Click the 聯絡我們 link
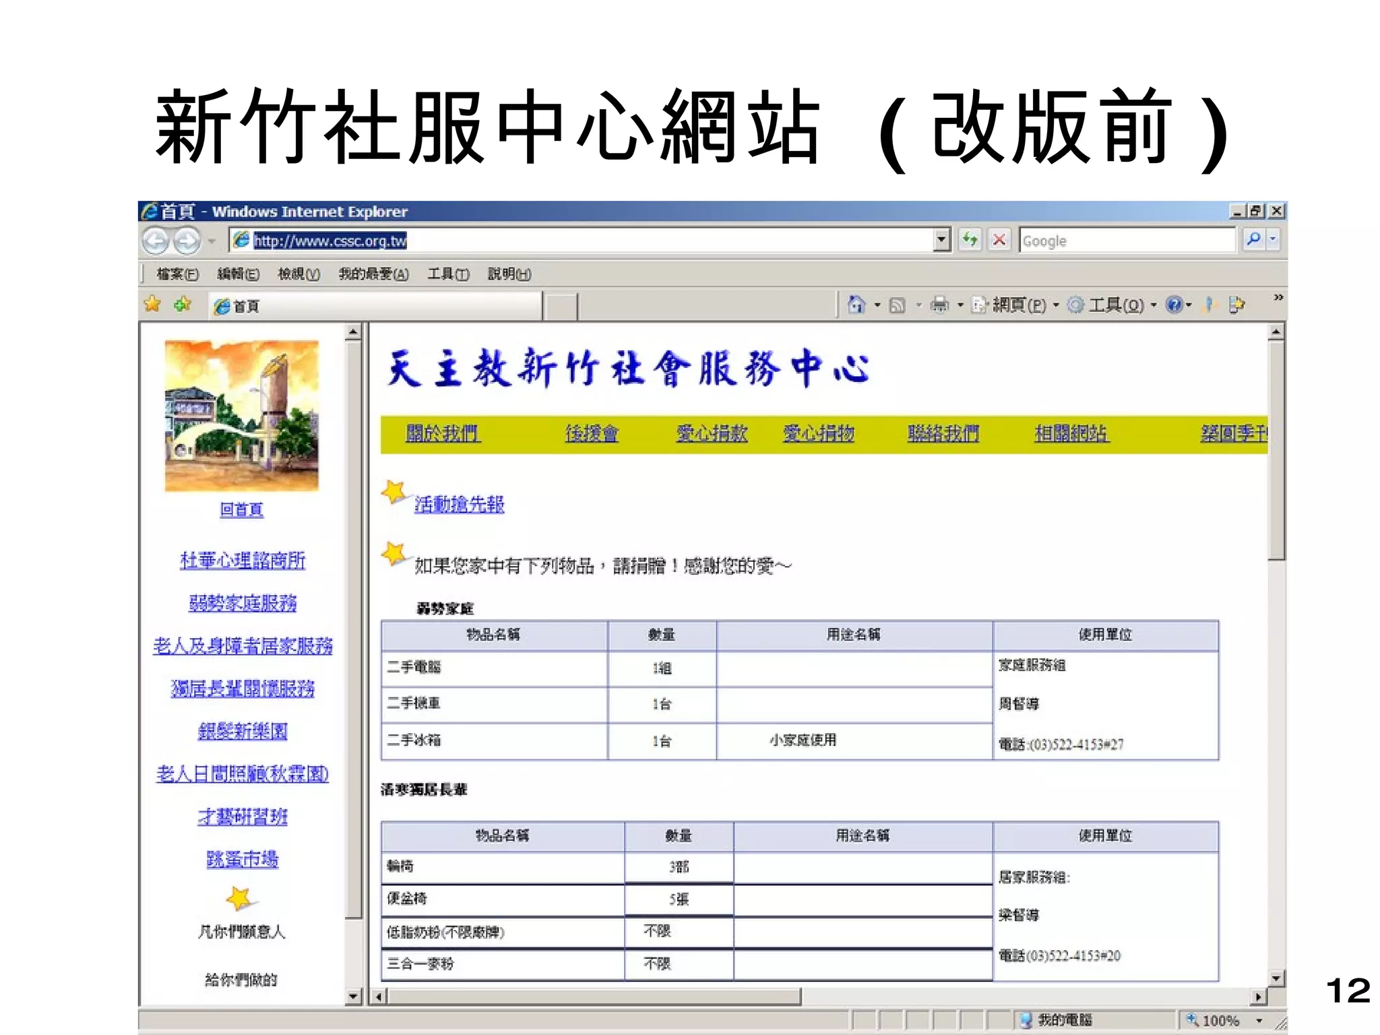1380x1035 pixels. tap(943, 433)
